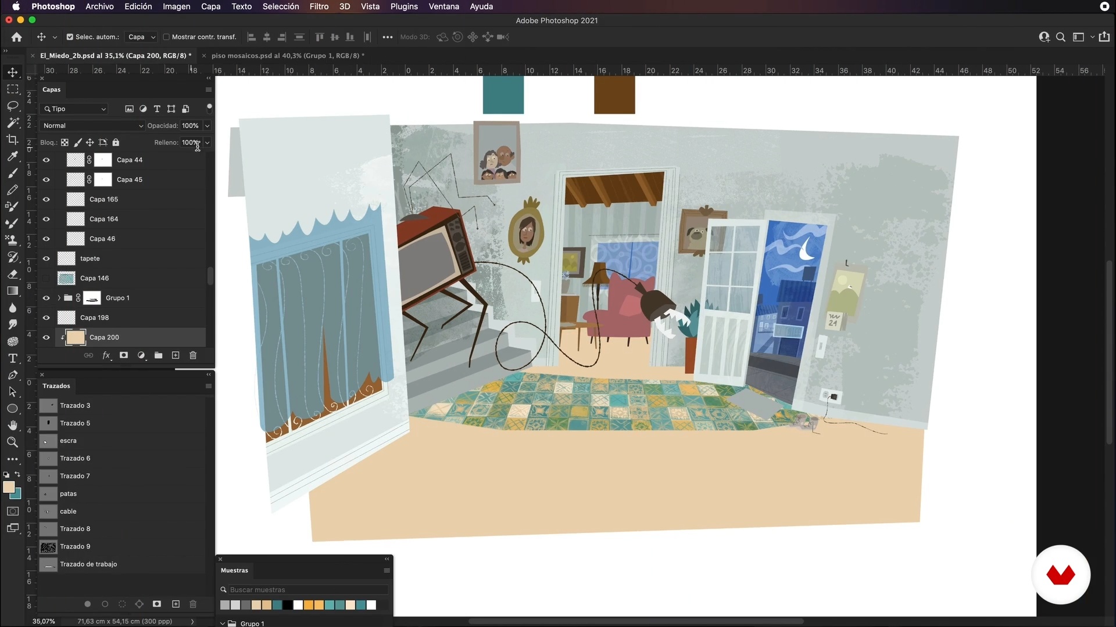The image size is (1116, 627).
Task: Collapse Grupo 1 in Muestras panel
Action: click(x=223, y=624)
